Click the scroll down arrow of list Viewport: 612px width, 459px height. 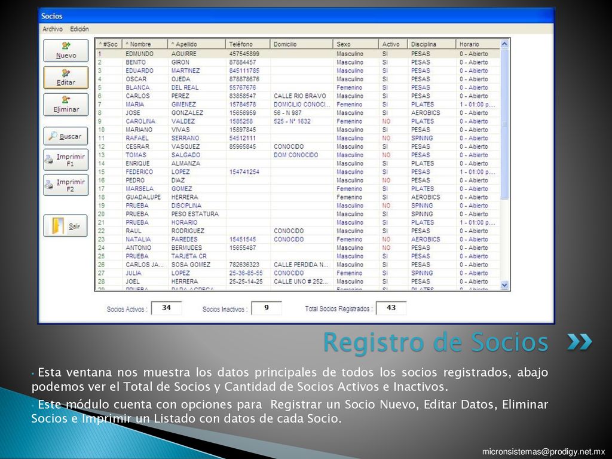point(504,285)
